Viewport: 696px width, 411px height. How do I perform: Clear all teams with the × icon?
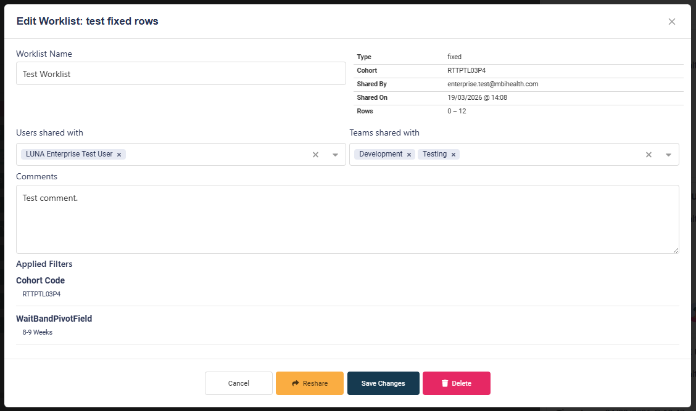[x=648, y=155]
